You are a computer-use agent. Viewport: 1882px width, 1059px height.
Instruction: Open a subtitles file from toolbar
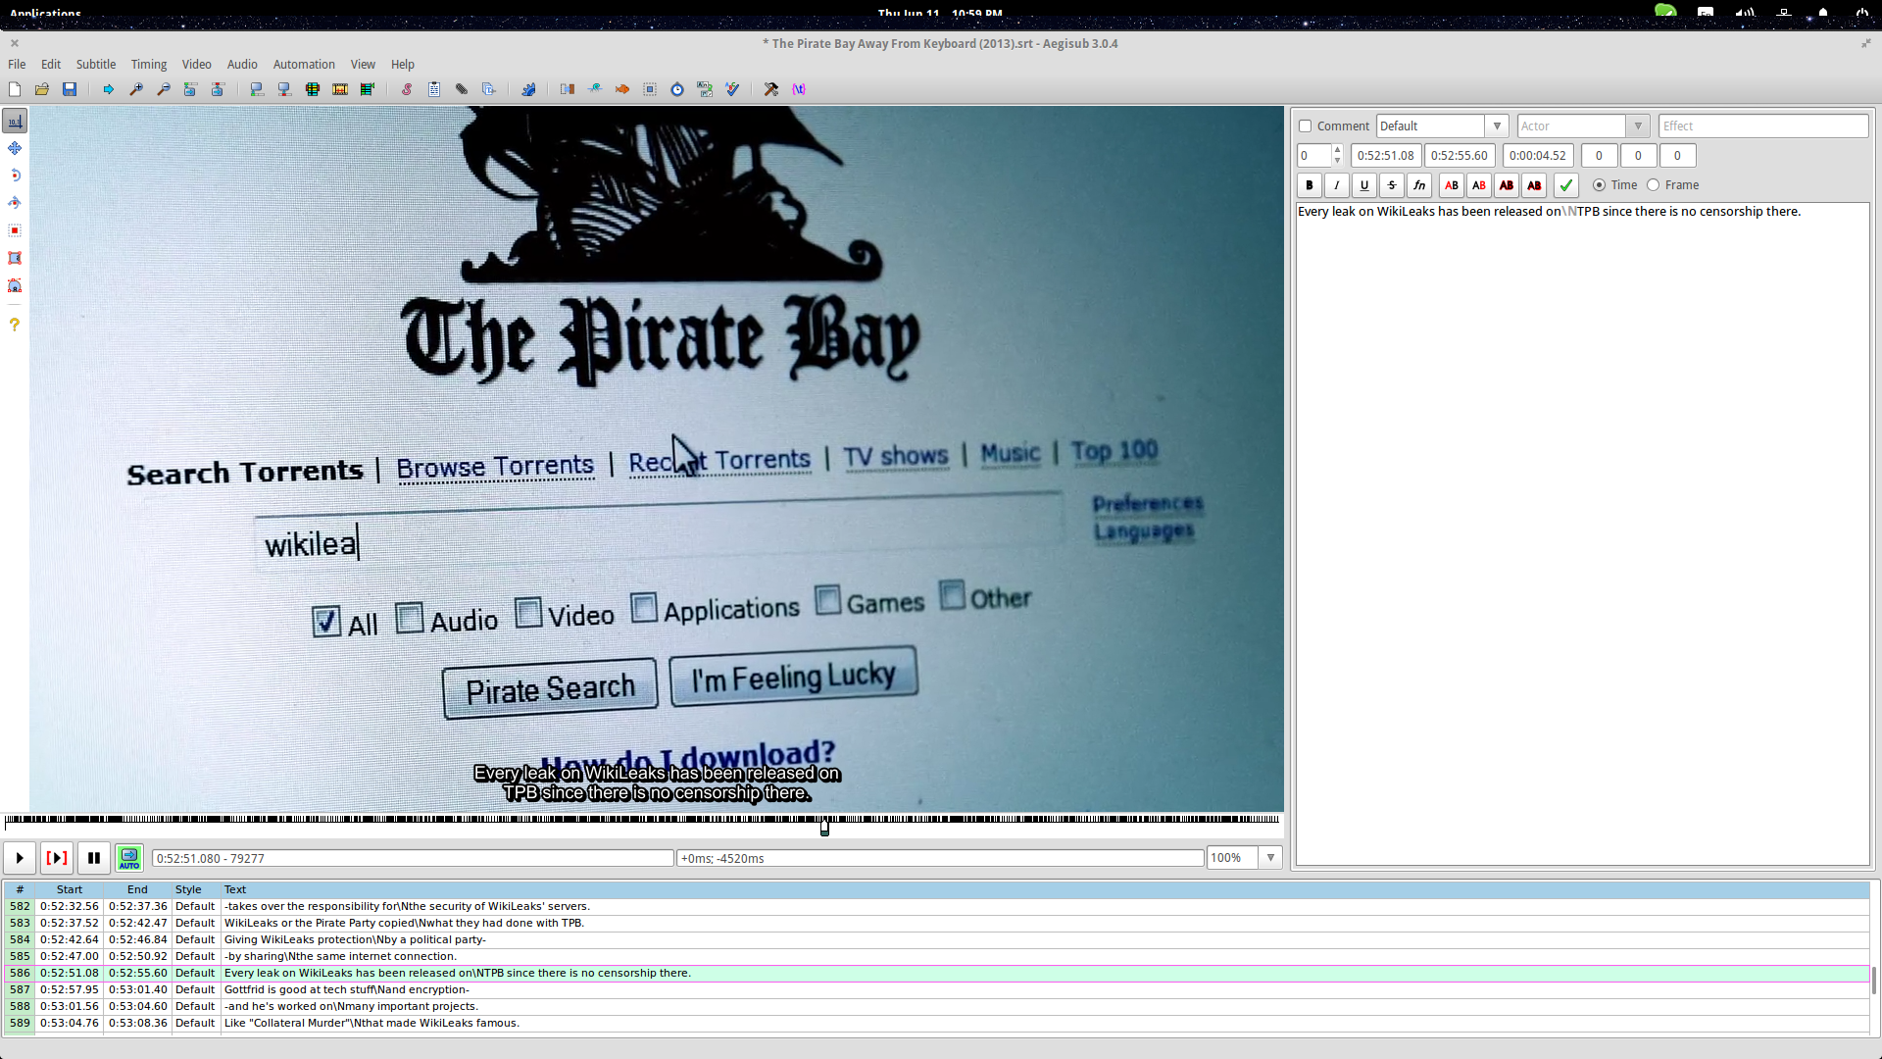pos(42,89)
